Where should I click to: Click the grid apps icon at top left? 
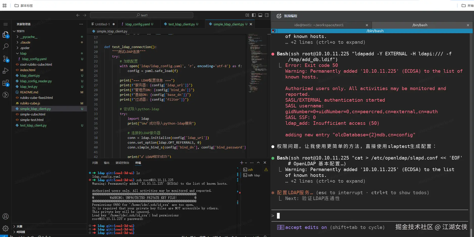5,6
